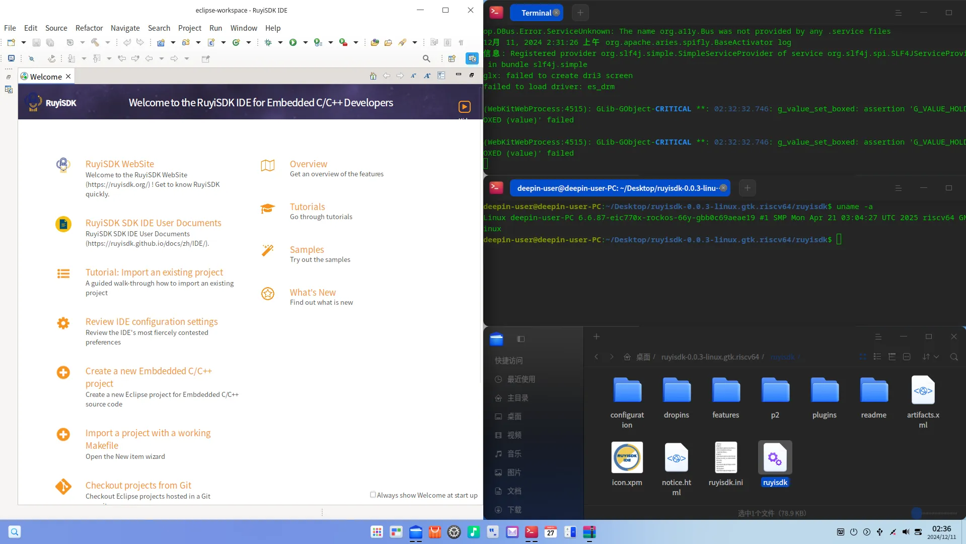This screenshot has height=544, width=966.
Task: Open the New wizard dropdown arrow
Action: pos(24,42)
